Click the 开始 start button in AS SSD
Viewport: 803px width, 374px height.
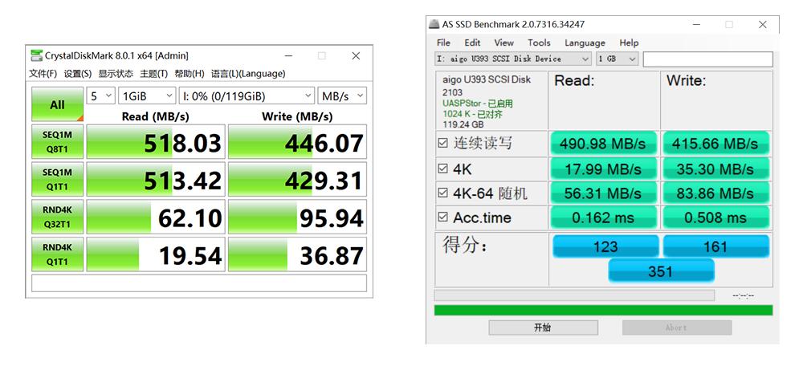543,327
